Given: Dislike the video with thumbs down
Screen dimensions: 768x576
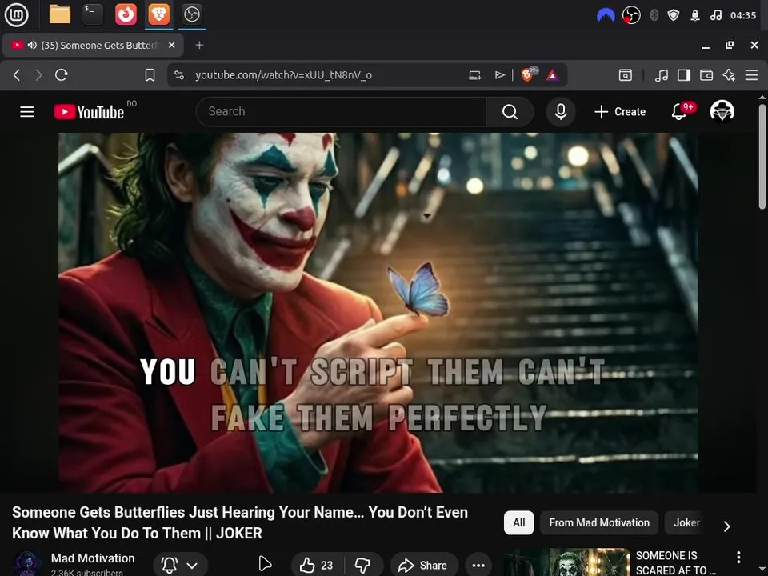Looking at the screenshot, I should (363, 566).
